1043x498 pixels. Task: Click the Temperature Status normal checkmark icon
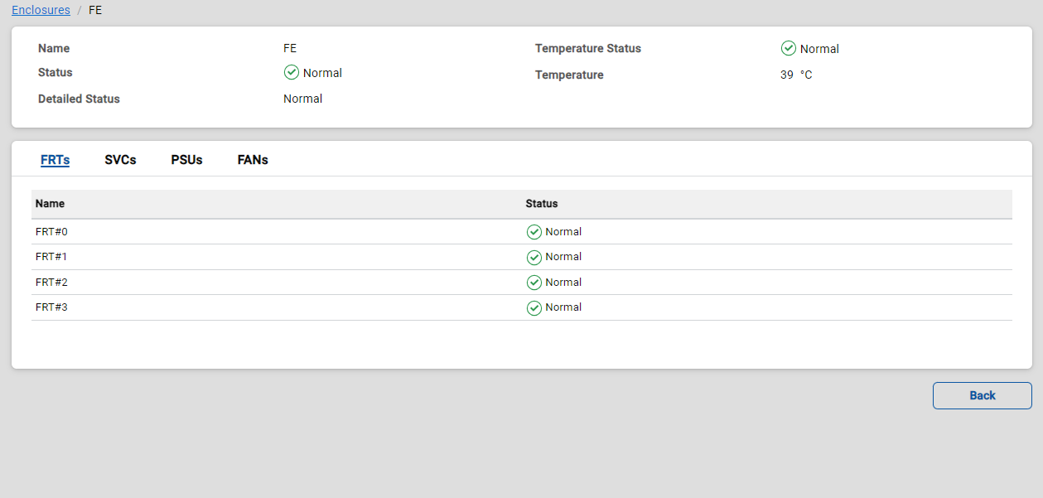789,48
